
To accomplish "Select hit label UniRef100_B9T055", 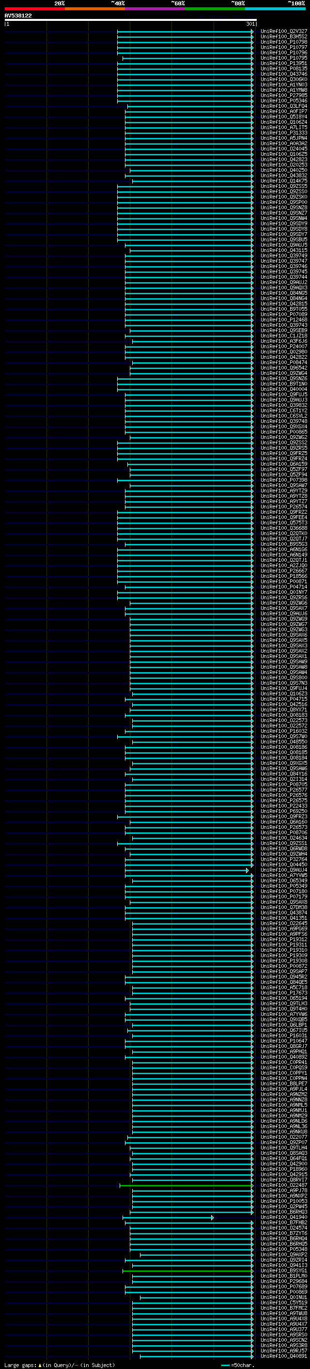I will [284, 309].
